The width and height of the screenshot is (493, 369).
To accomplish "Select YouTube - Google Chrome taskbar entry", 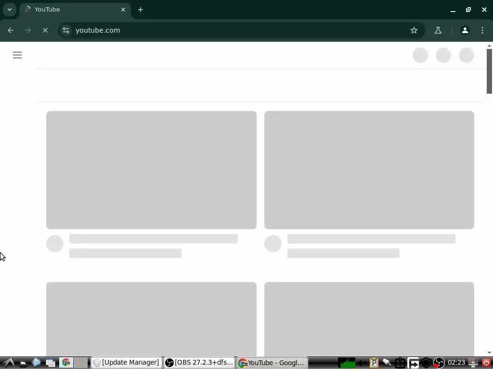I will (x=272, y=363).
